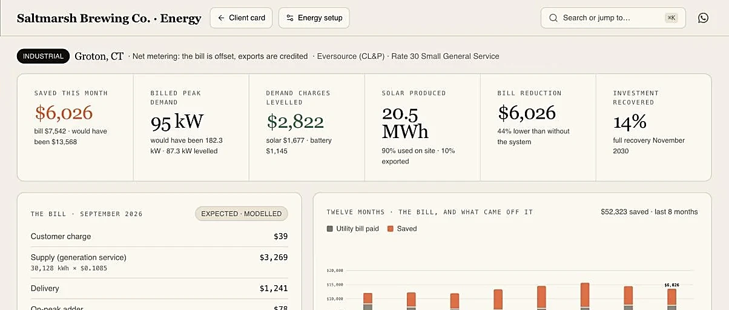Click the $20,000 y-axis label

pos(335,271)
